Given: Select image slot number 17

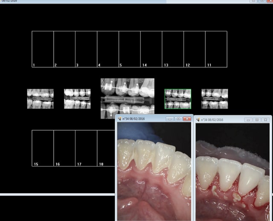Looking at the screenshot, I should point(86,148).
